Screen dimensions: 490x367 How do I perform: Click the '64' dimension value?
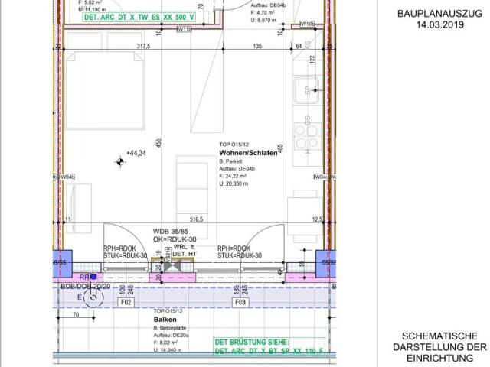click(x=299, y=46)
